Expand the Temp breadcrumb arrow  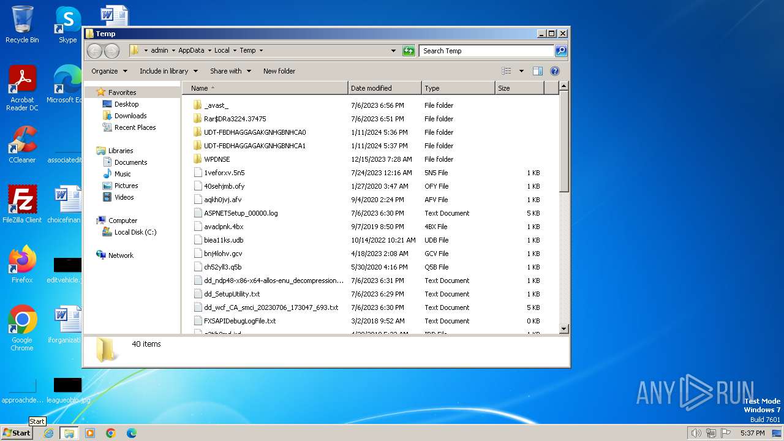[x=261, y=51]
